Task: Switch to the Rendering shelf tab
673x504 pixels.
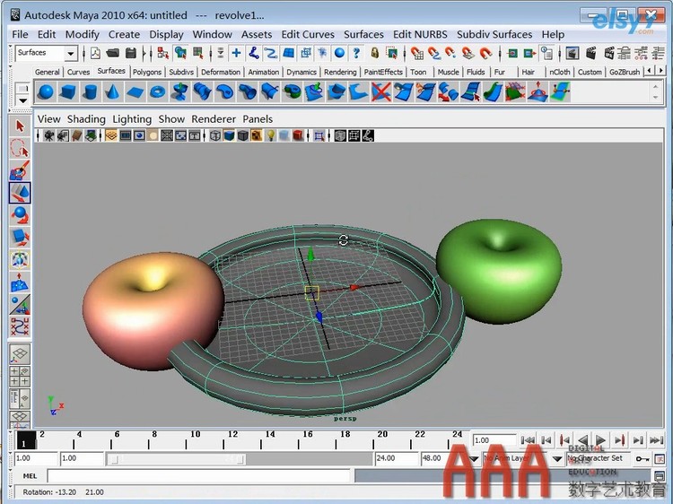Action: [340, 72]
